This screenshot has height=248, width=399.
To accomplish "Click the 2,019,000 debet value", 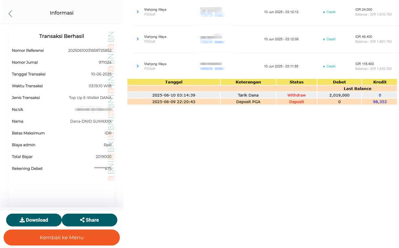I will pyautogui.click(x=339, y=95).
